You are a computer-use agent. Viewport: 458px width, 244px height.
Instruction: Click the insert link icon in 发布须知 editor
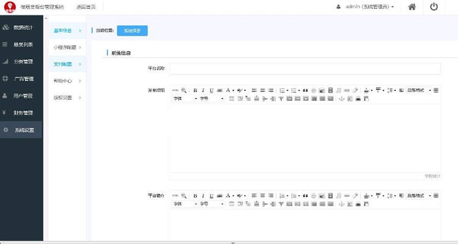(347, 90)
